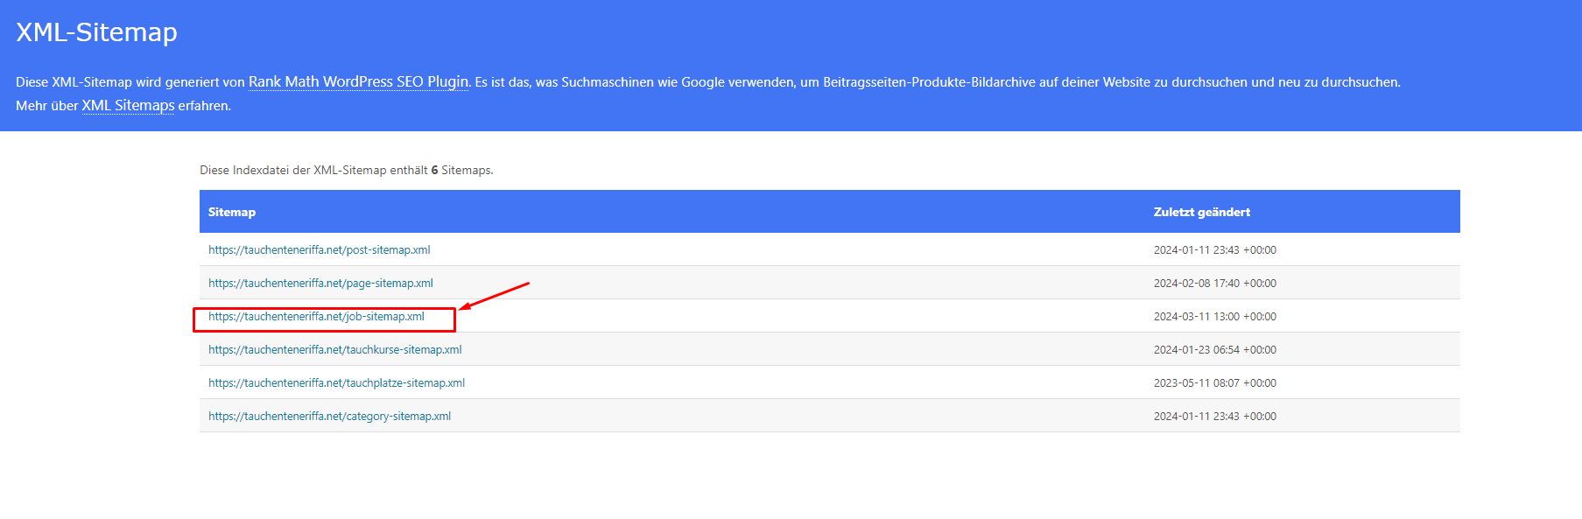The width and height of the screenshot is (1582, 519).
Task: Click date 2024-03-11 13:00 cell
Action: 1214,316
